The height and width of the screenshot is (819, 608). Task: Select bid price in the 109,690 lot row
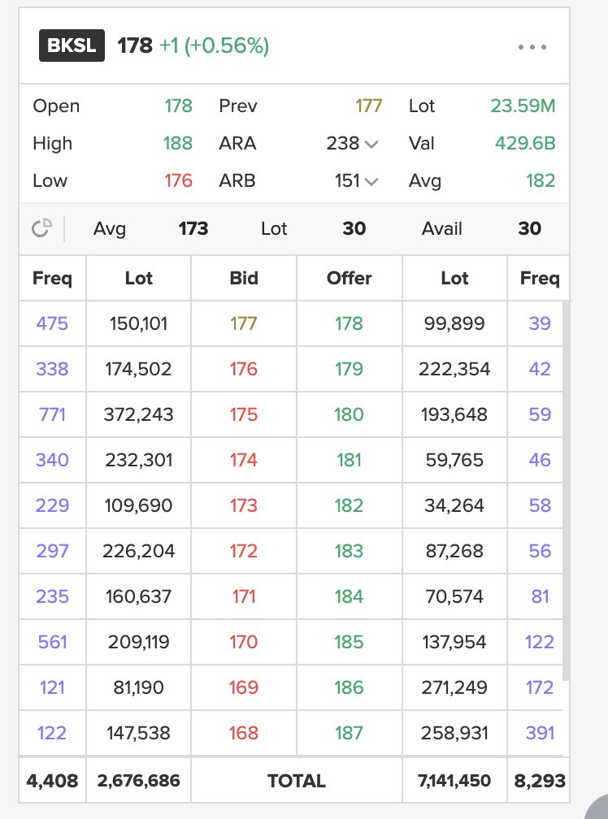coord(244,505)
